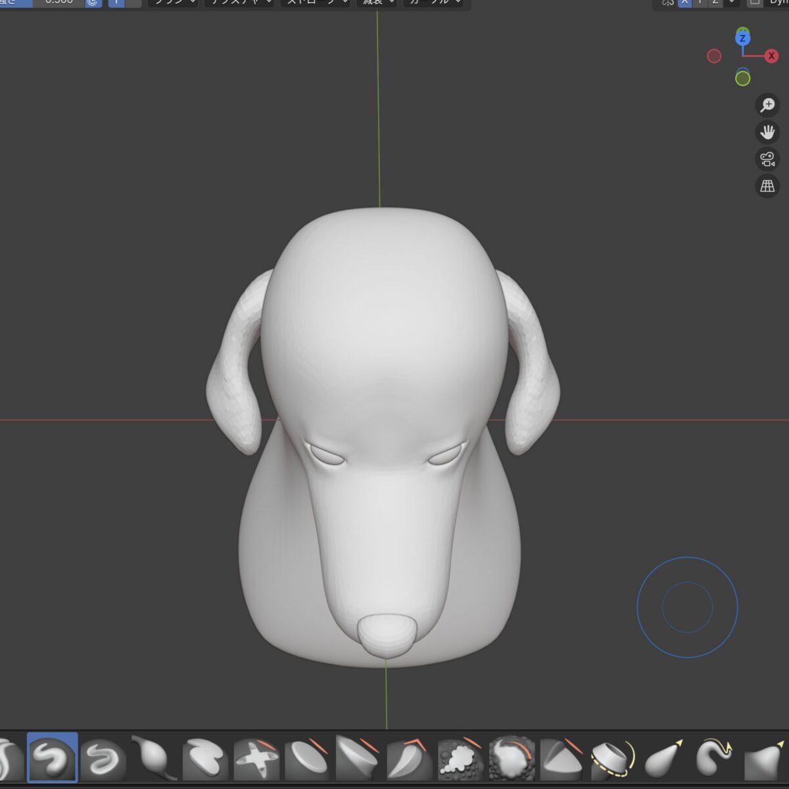Toggle the strength pressure-sensitivity button

tap(93, 3)
